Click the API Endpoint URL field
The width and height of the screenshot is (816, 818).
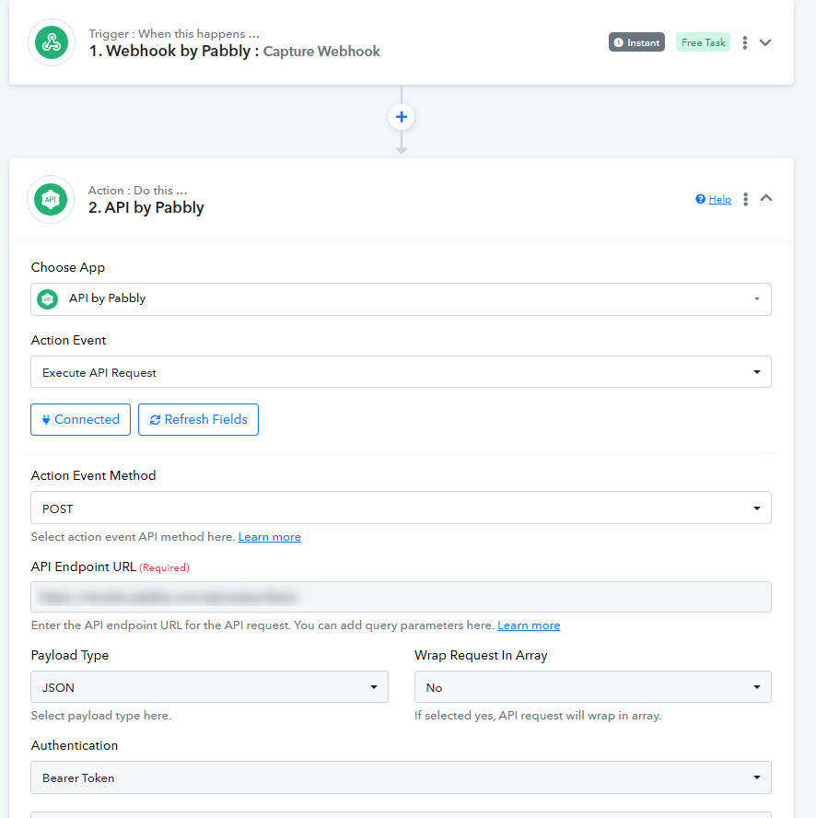tap(401, 597)
